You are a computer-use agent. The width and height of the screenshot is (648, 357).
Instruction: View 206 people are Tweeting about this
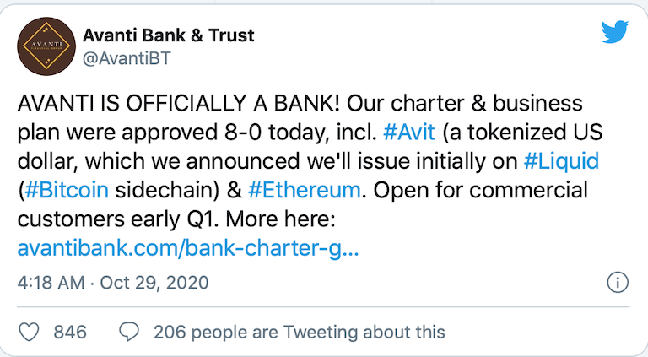click(x=300, y=333)
